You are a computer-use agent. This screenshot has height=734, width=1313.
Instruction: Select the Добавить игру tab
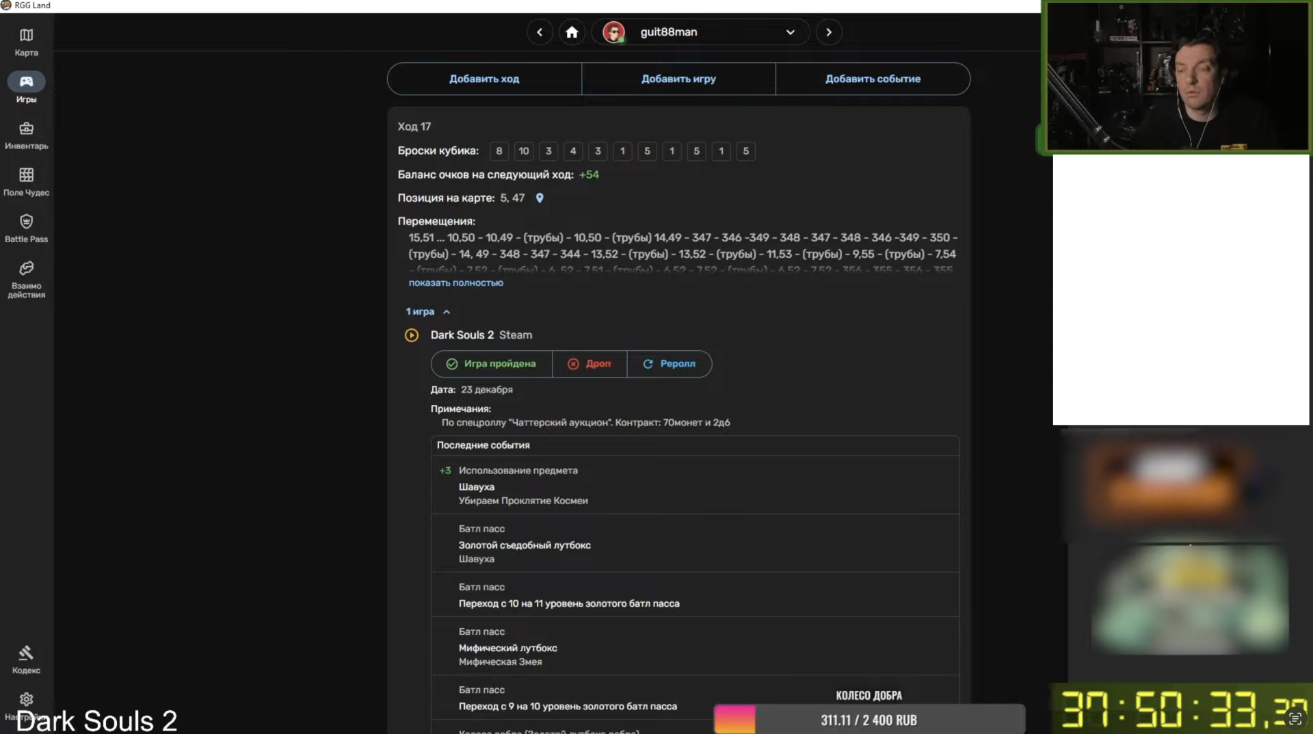click(x=678, y=79)
